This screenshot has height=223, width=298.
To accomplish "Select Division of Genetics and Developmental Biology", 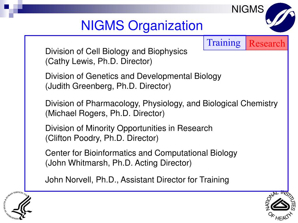I will pos(133,76).
